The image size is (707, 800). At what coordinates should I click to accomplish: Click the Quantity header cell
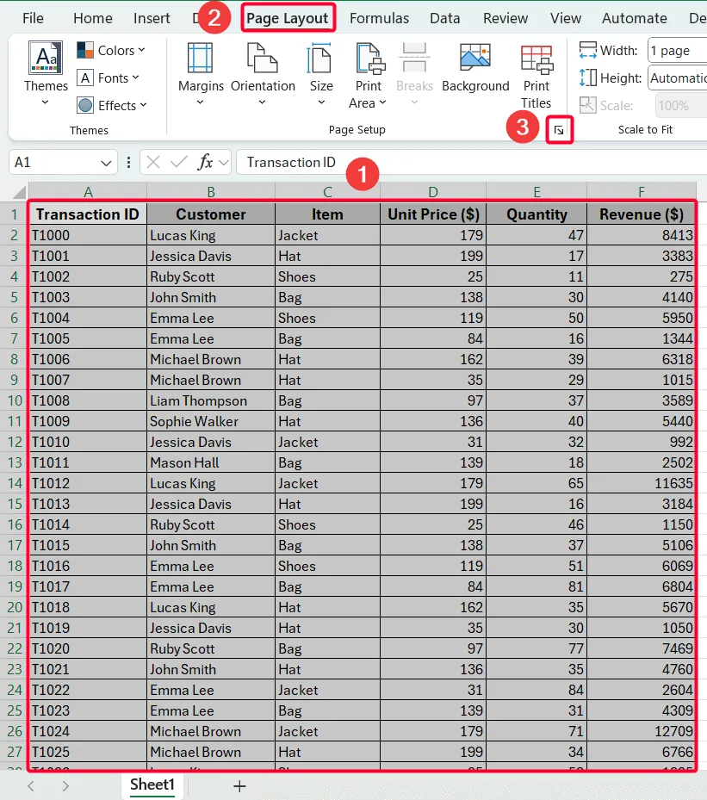click(536, 214)
